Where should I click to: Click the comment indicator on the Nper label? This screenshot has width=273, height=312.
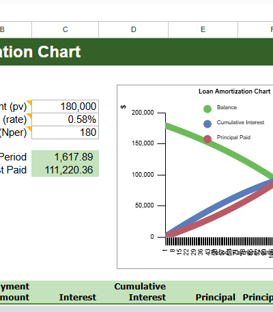29,128
